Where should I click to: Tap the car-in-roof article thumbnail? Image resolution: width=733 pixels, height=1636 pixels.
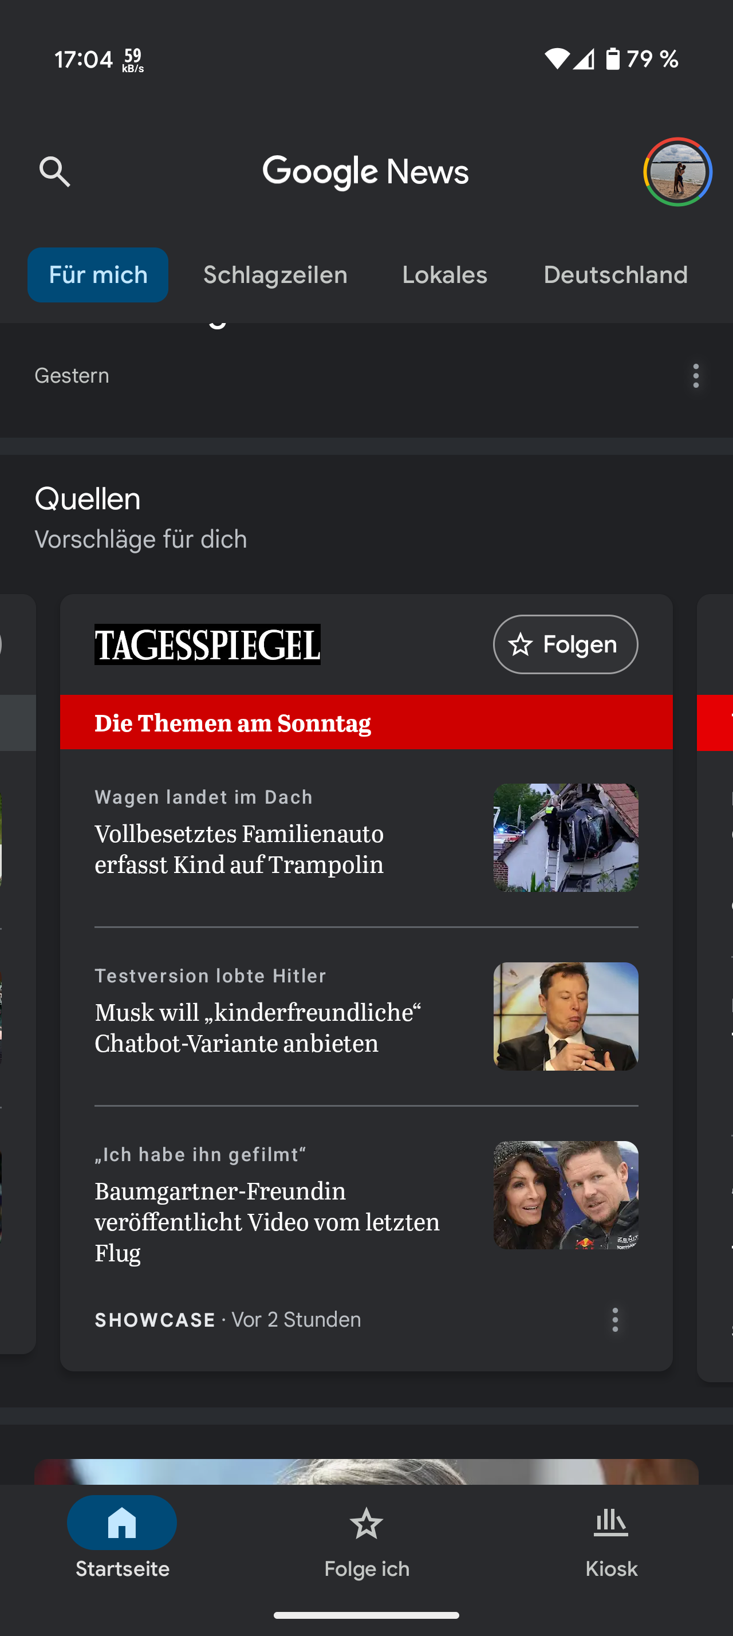[565, 837]
